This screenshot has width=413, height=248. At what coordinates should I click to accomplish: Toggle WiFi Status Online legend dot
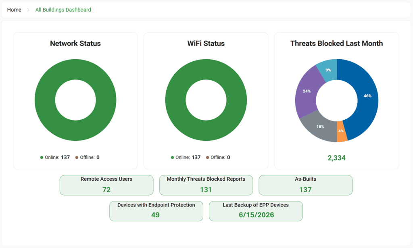[x=172, y=157]
